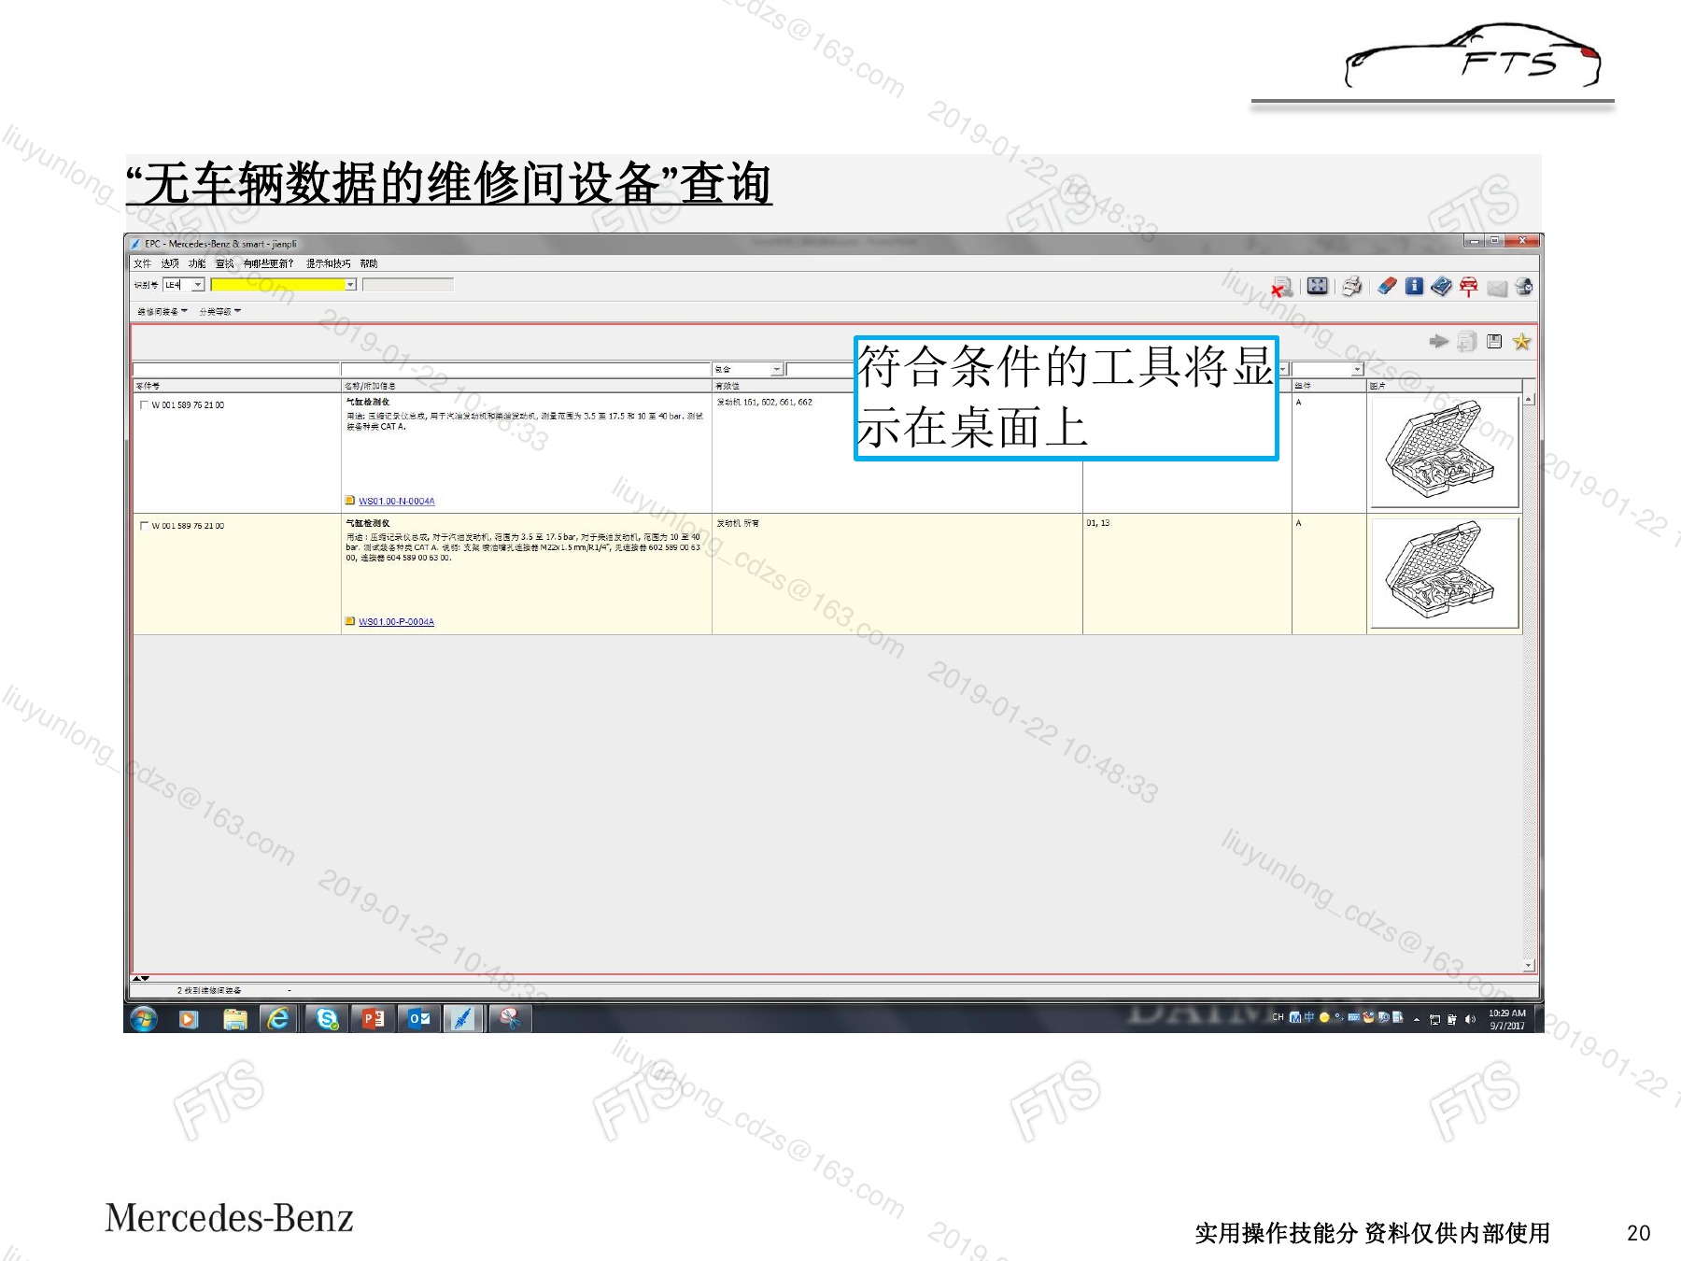Click the 01, 13 cell value
Image resolution: width=1681 pixels, height=1261 pixels.
(1098, 523)
